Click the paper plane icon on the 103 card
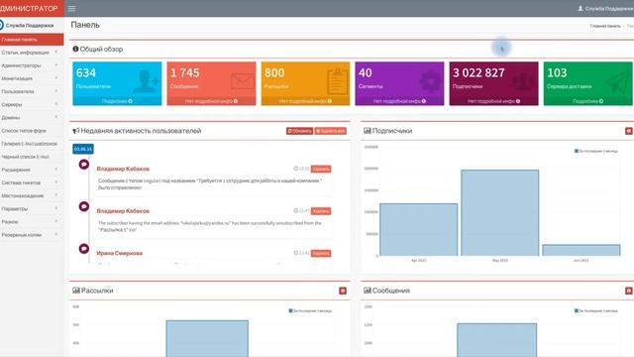 618,81
